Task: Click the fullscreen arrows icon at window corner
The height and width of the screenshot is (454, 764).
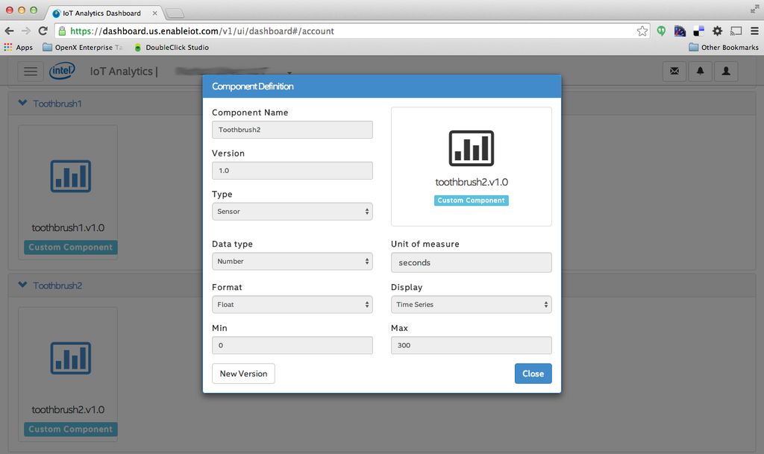Action: (x=754, y=9)
